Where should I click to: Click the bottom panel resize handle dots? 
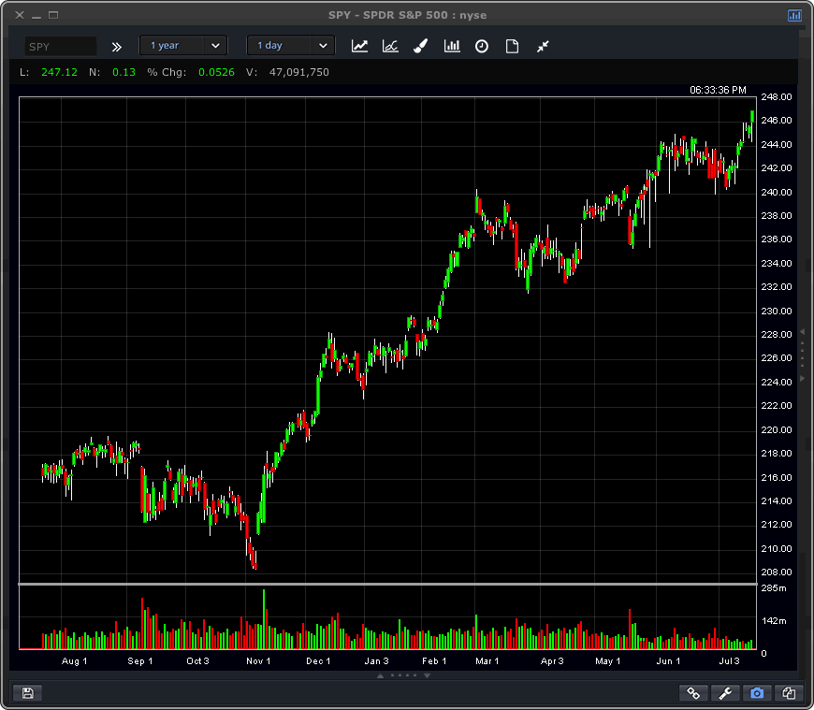(404, 674)
